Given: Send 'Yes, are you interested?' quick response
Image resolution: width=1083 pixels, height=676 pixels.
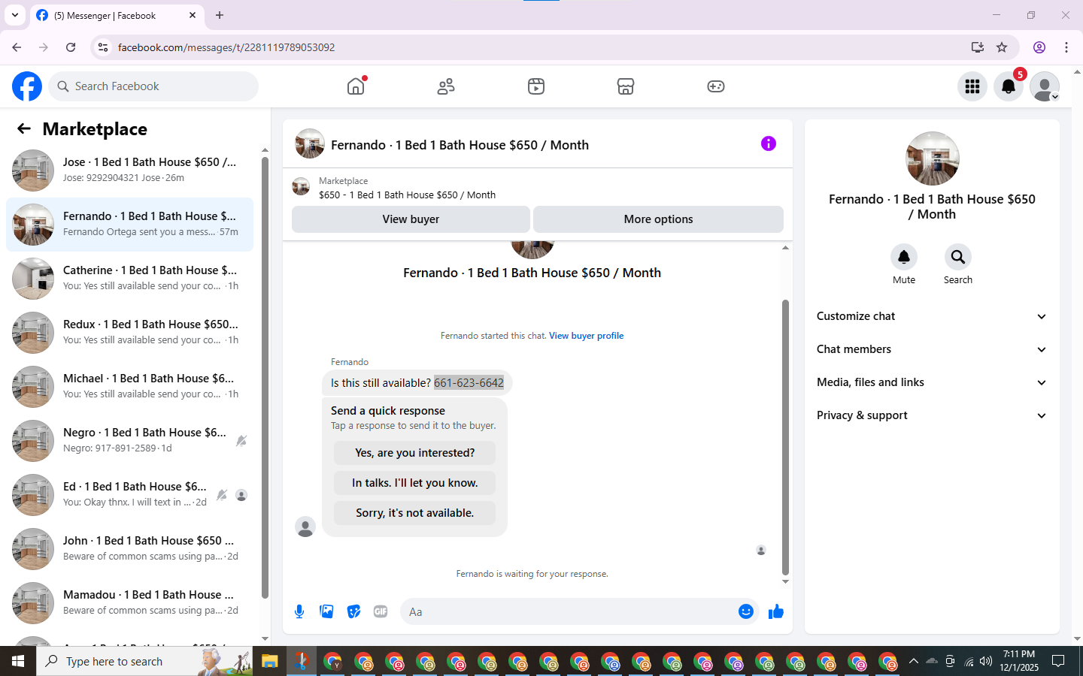Looking at the screenshot, I should click(x=414, y=453).
